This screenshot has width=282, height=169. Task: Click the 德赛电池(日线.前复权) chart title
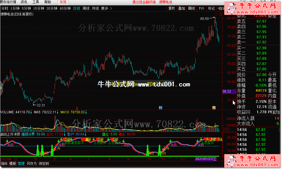pyautogui.click(x=17, y=14)
